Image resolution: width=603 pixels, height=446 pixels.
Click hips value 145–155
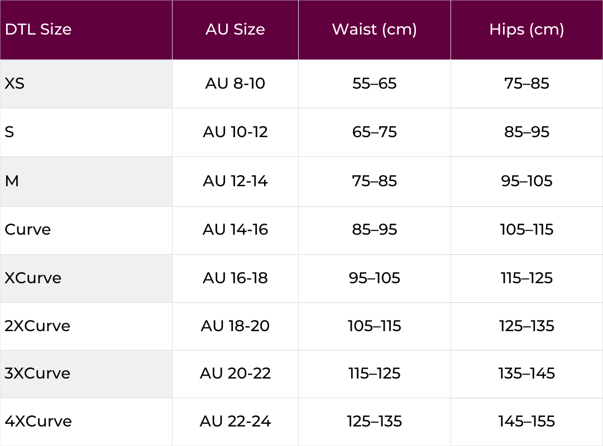click(x=527, y=421)
